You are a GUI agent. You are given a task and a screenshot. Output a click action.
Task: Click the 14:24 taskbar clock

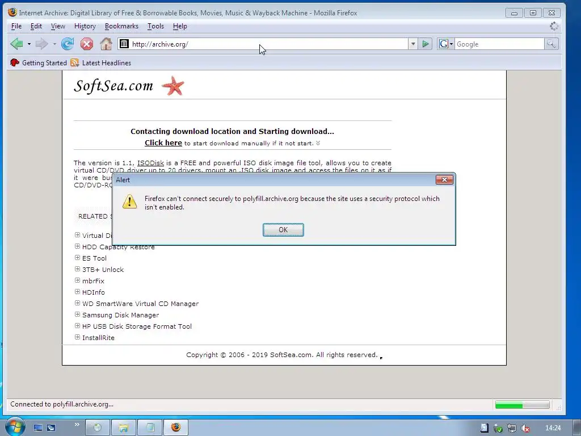(x=553, y=428)
